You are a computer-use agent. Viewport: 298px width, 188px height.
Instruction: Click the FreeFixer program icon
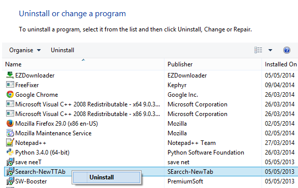[10, 85]
